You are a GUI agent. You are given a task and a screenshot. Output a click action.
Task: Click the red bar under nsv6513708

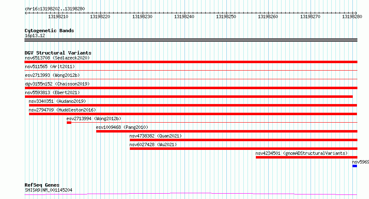pos(191,62)
